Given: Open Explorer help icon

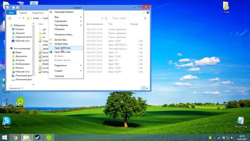Looking at the screenshot, I should 148,13.
